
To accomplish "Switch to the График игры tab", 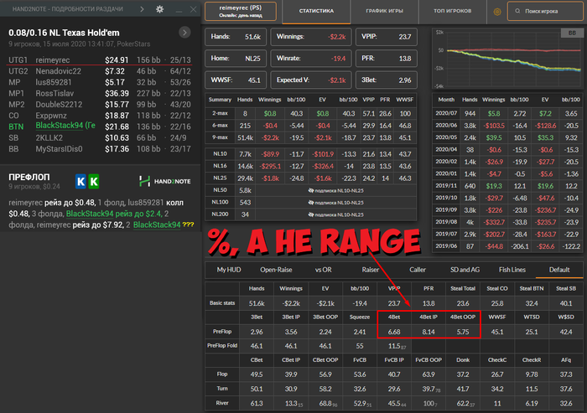I will 384,11.
